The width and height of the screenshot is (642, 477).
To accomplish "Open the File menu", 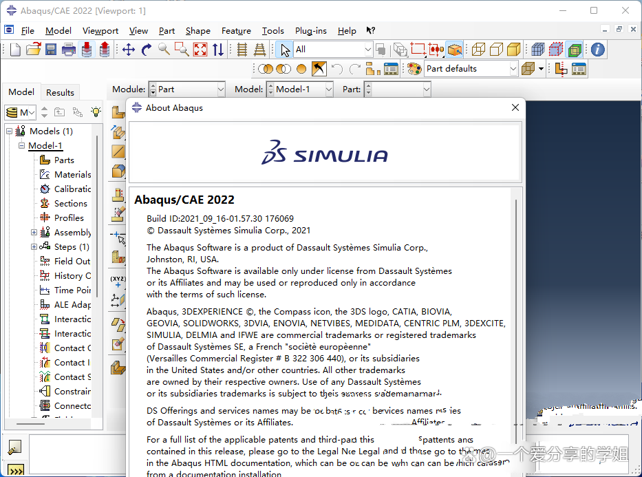I will (28, 31).
